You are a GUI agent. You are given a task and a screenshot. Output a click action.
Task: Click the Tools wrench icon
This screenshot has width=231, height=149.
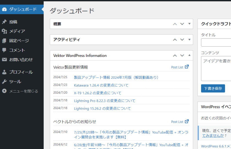[4, 81]
